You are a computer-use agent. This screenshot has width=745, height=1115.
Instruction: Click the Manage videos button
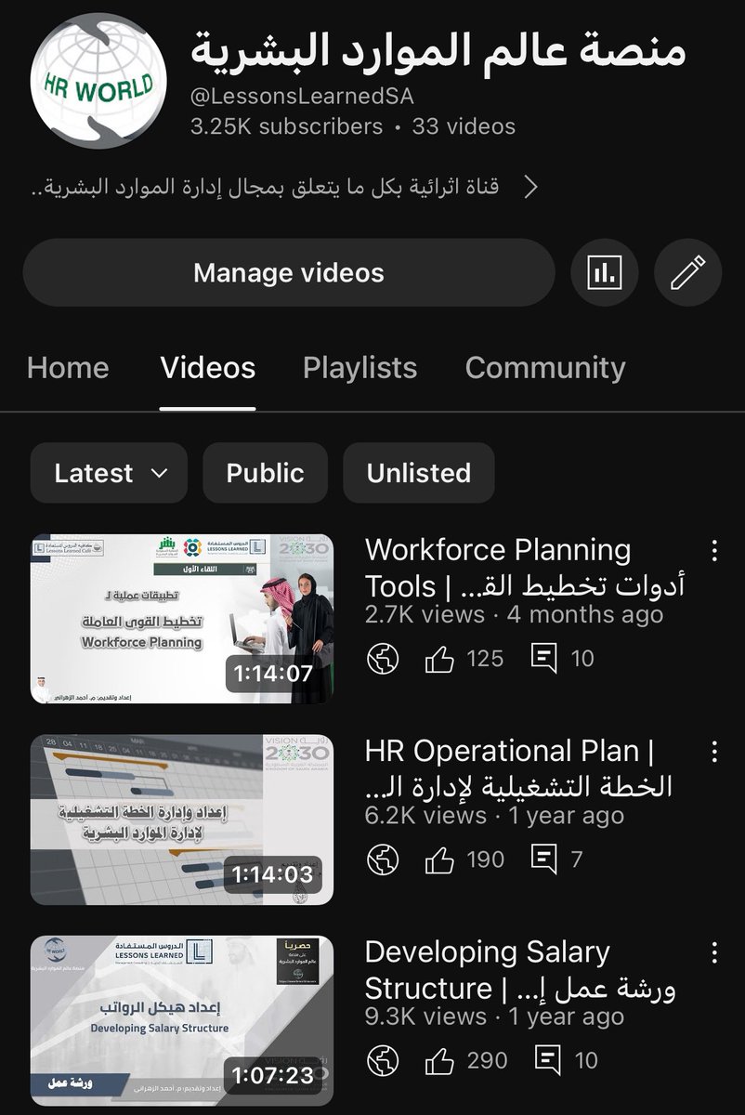(289, 273)
